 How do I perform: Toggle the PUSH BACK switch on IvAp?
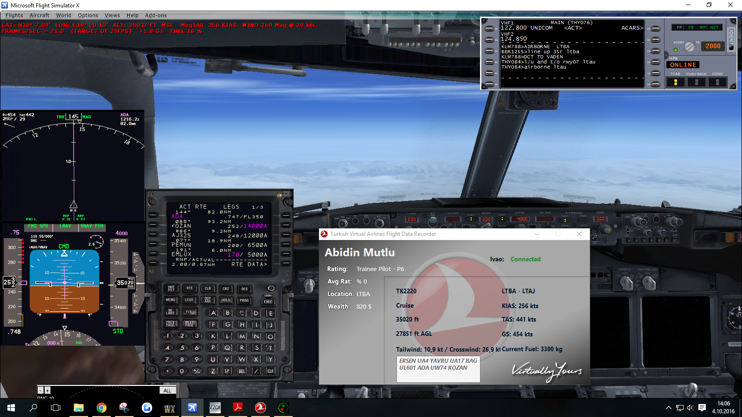click(x=697, y=82)
